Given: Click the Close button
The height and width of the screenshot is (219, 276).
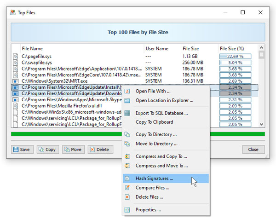Looking at the screenshot, I should click(x=253, y=150).
